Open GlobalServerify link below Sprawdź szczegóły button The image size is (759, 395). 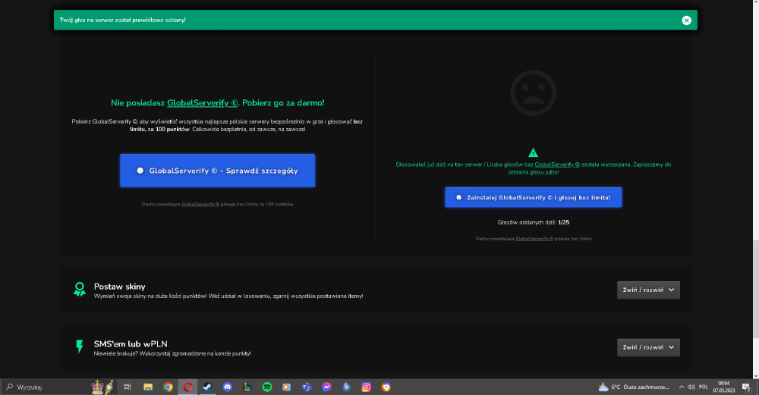click(200, 204)
